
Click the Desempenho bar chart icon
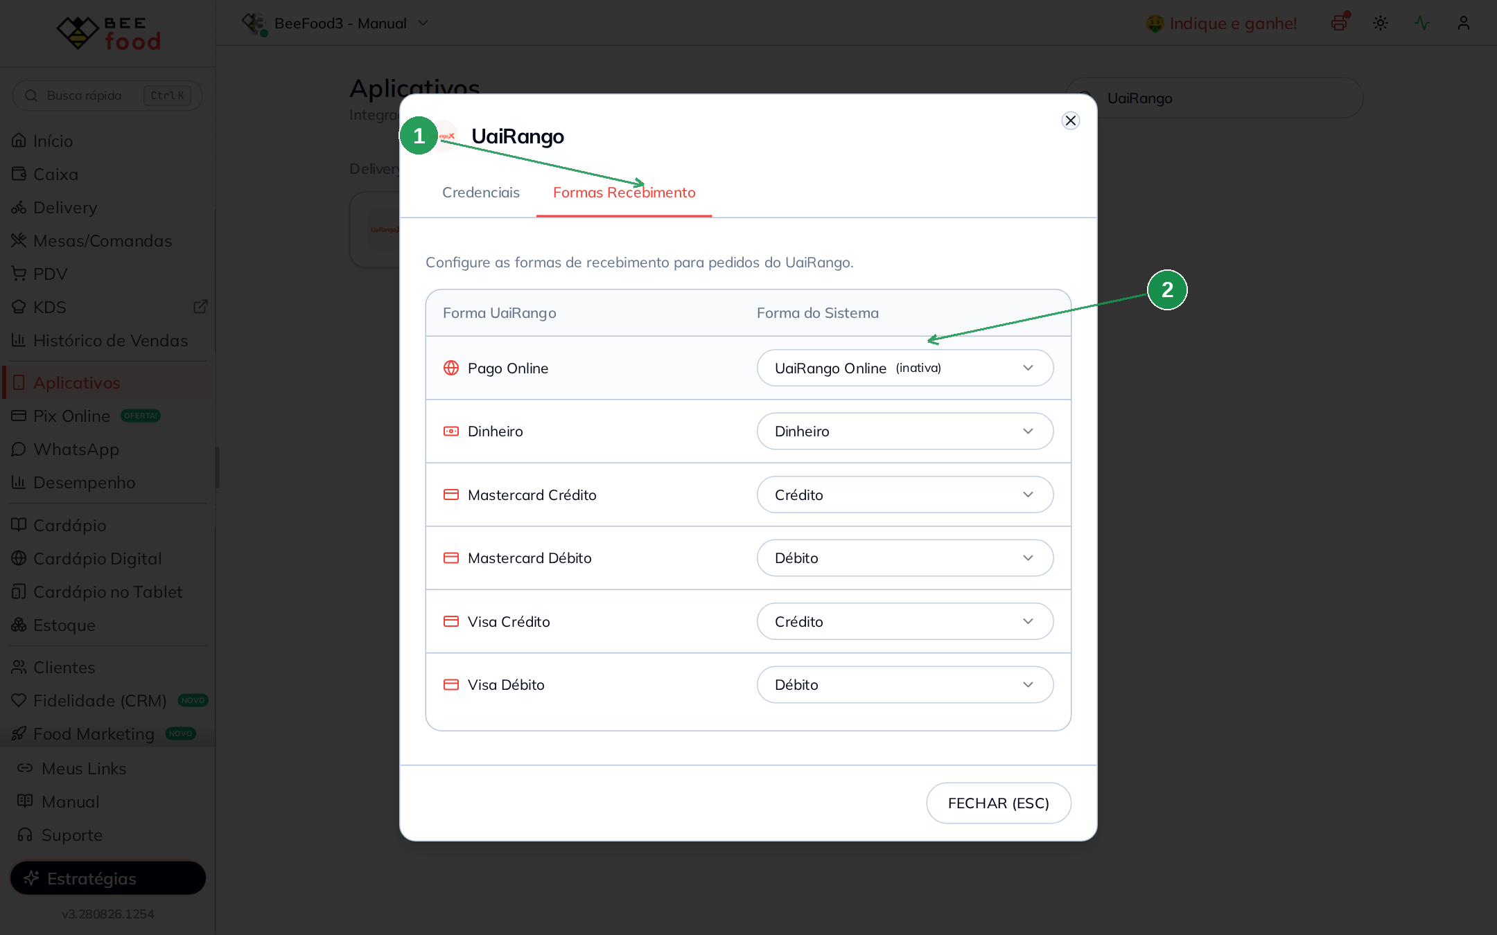(19, 482)
